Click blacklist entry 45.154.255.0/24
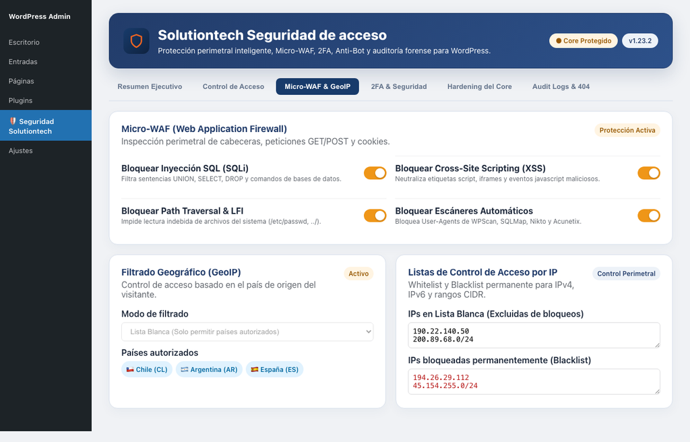690x442 pixels. pos(445,385)
